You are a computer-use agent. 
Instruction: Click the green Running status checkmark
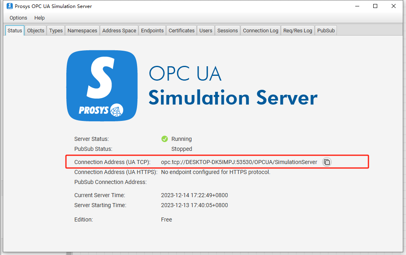[x=164, y=139]
